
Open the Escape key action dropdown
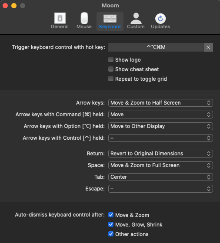tap(160, 189)
